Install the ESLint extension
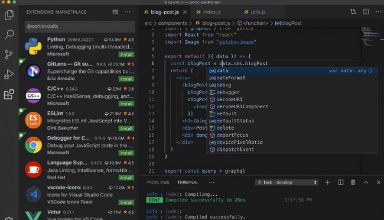Viewport: 384px width, 220px height. coord(126,128)
